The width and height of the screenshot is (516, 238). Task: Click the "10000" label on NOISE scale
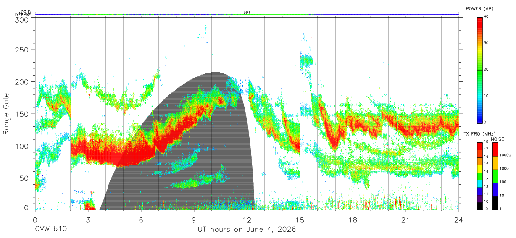tap(505, 156)
